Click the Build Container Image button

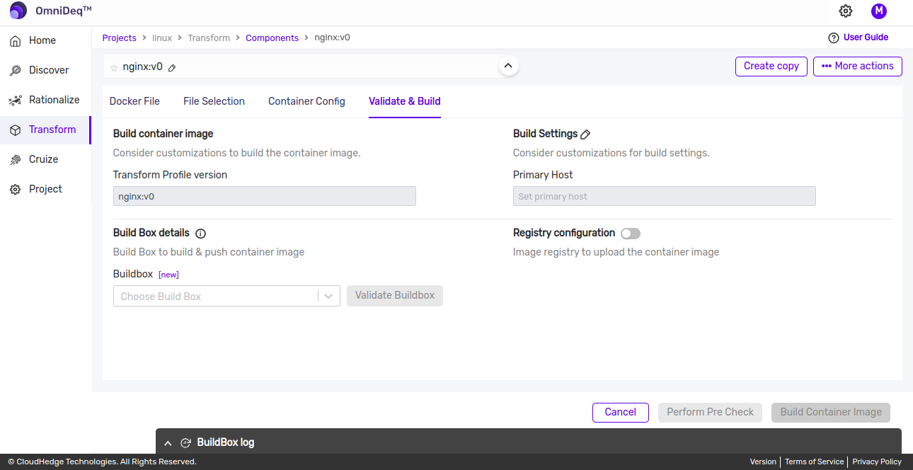coord(831,412)
